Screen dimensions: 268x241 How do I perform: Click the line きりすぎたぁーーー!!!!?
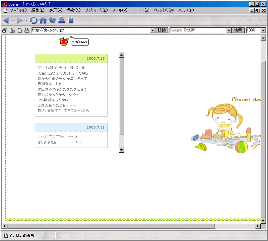(x=60, y=142)
